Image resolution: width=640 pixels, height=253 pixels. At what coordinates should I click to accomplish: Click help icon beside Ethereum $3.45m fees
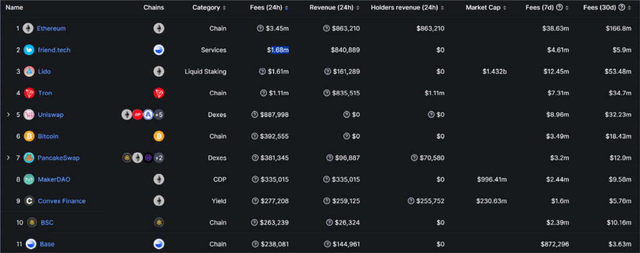(x=260, y=29)
